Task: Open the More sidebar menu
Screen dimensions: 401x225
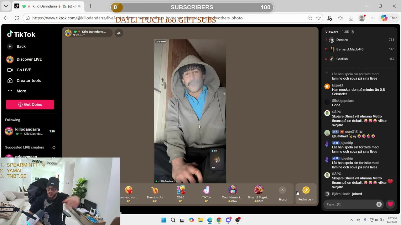Action: point(17,91)
